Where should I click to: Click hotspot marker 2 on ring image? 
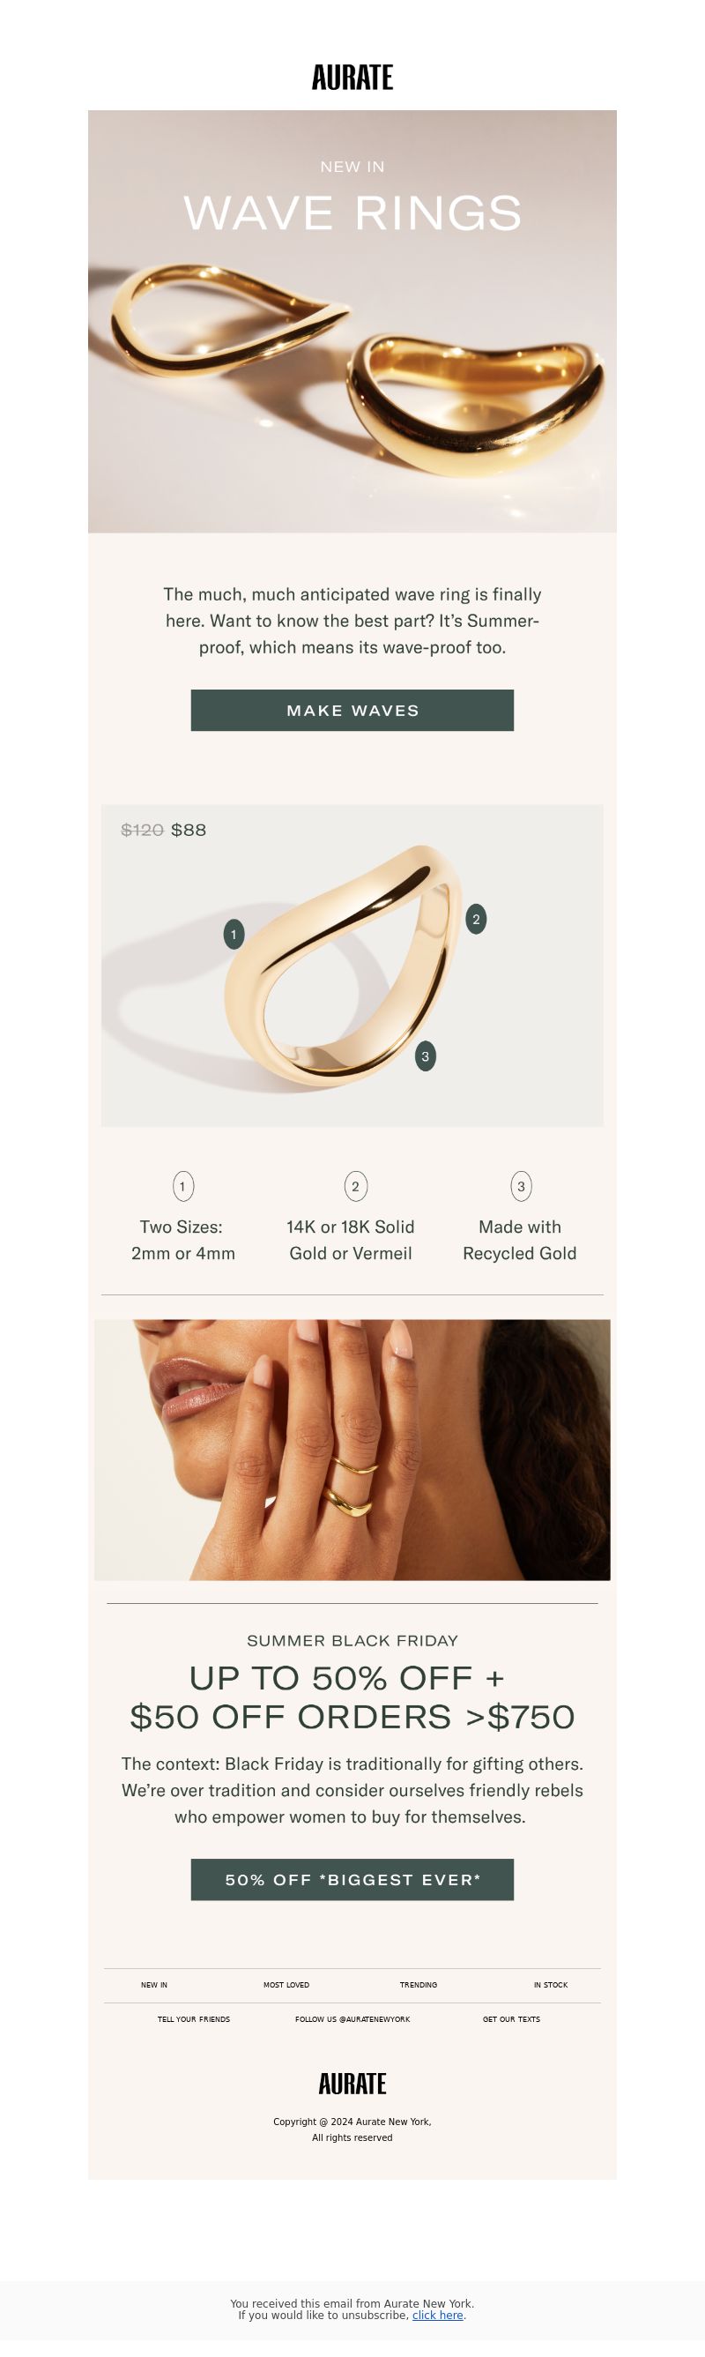click(476, 920)
